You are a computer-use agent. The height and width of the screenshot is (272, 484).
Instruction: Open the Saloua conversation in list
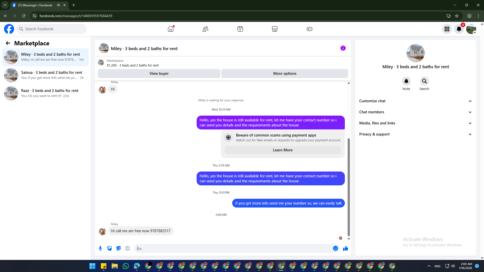(45, 75)
